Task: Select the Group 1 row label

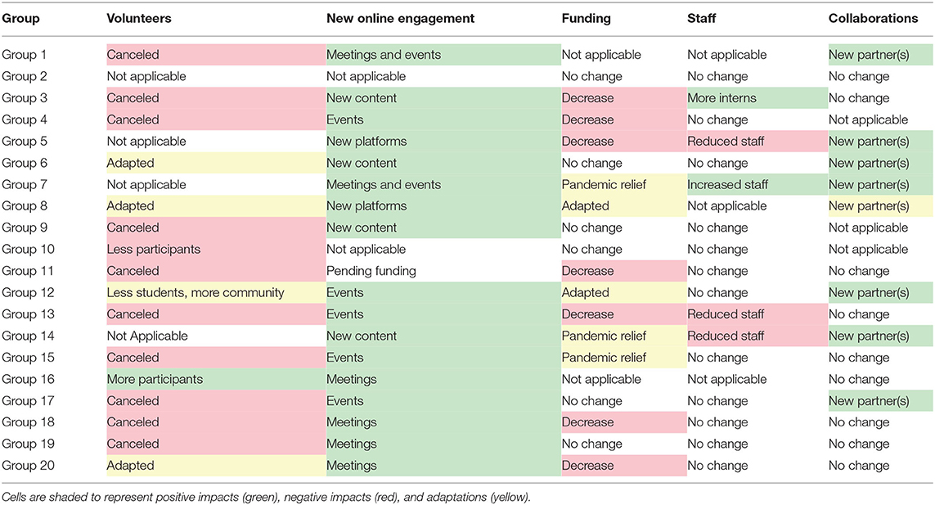Action: [24, 55]
